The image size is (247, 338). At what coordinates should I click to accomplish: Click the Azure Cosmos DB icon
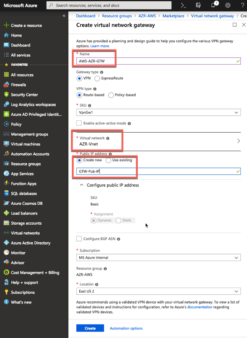pyautogui.click(x=6, y=203)
